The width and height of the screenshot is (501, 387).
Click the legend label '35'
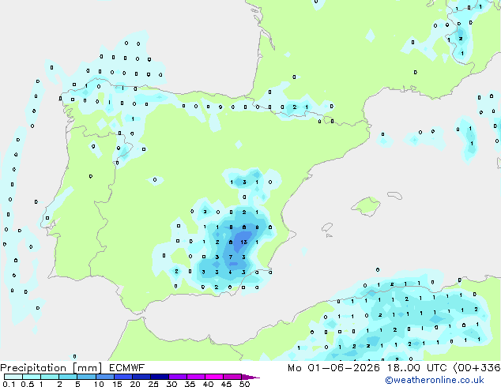click(x=190, y=384)
